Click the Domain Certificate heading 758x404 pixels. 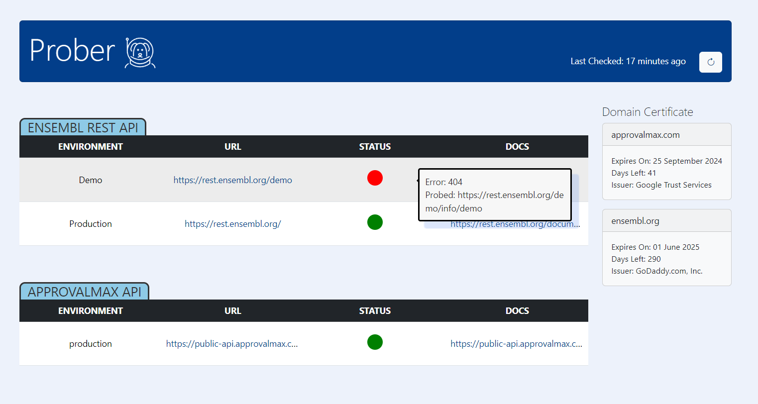pyautogui.click(x=648, y=111)
